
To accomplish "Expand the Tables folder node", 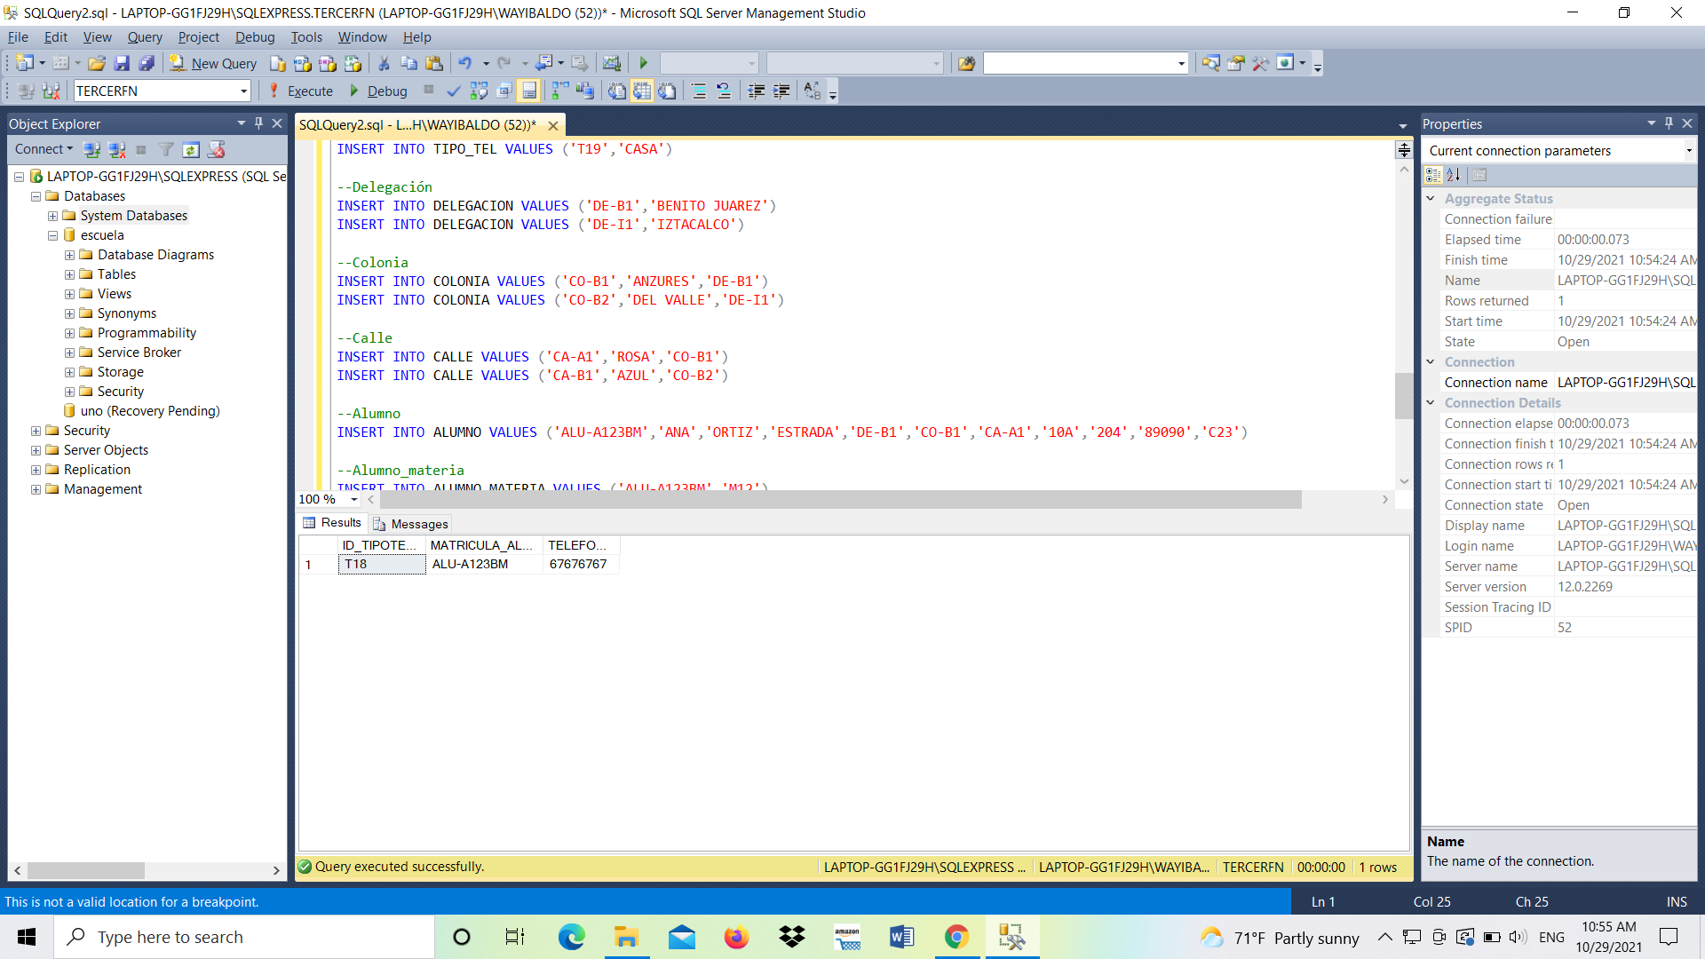I will [69, 274].
